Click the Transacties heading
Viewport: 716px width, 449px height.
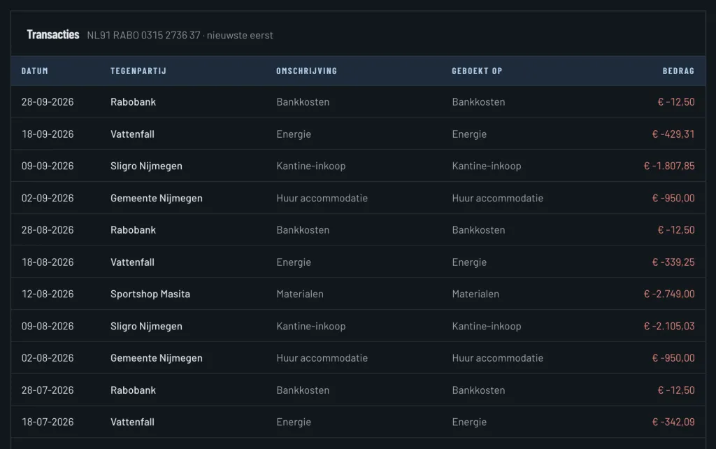tap(53, 35)
